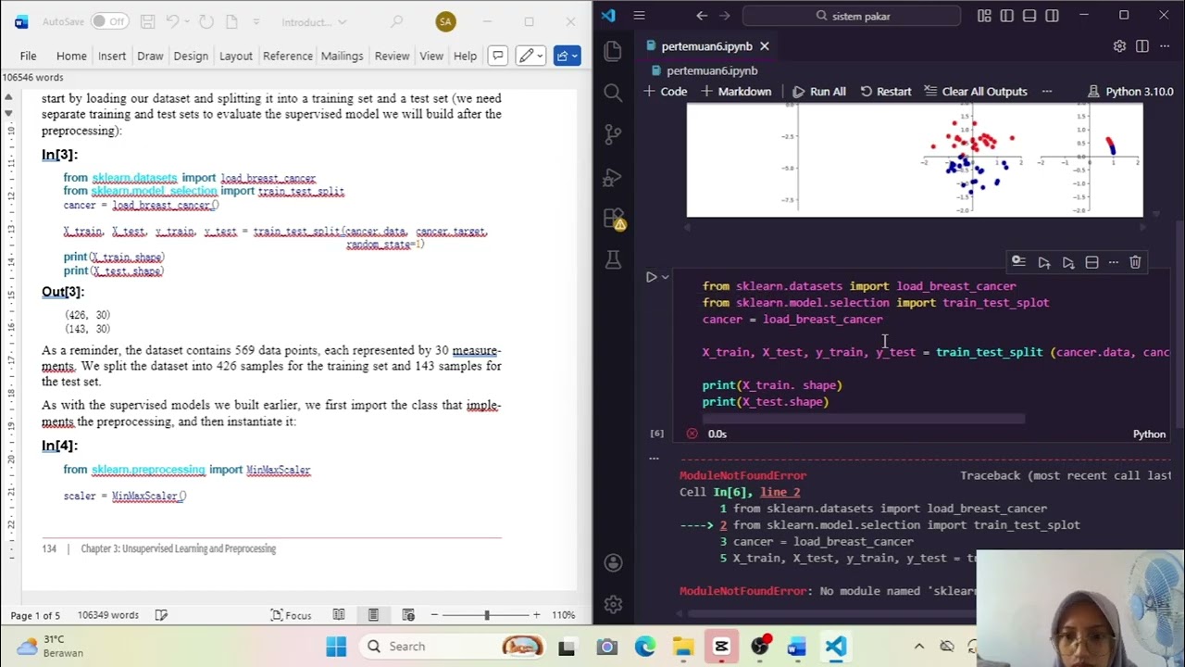Expand the run cell options chevron

(665, 277)
